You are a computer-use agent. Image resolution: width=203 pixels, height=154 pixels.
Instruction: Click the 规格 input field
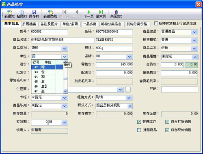point(114,49)
